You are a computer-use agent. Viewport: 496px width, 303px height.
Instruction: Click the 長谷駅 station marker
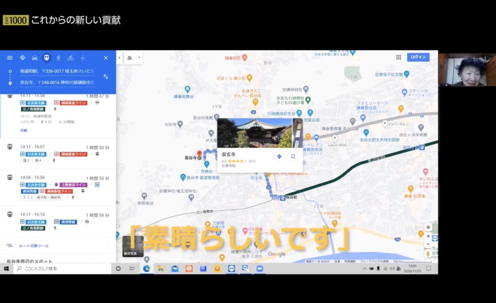tap(283, 198)
